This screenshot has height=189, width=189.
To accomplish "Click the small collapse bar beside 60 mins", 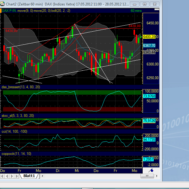I will (x=157, y=9).
